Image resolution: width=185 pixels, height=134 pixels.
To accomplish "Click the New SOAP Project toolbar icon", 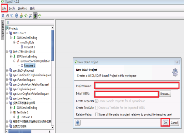I will point(3,16).
